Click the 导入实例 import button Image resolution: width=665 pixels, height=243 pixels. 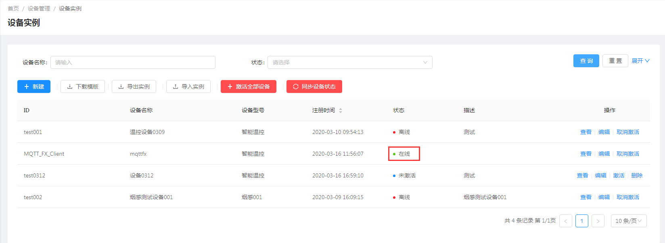pos(188,86)
